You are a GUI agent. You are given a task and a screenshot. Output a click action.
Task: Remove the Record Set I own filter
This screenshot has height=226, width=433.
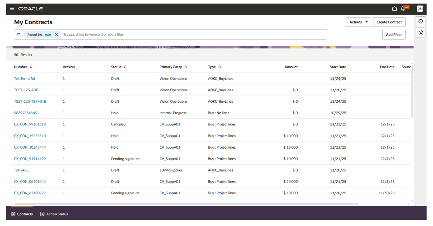point(56,35)
